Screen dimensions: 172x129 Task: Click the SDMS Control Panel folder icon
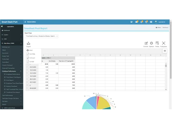click(x=2, y=108)
